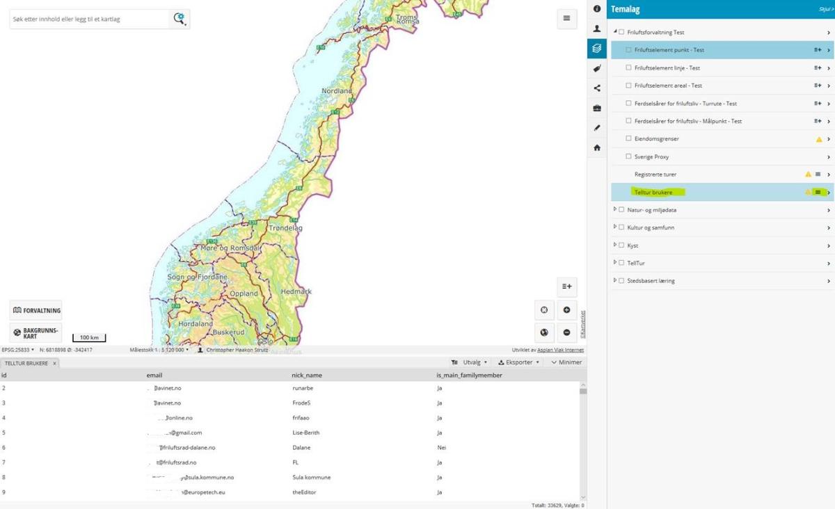Switch to BAKGRUNNSKART background map

pyautogui.click(x=35, y=332)
